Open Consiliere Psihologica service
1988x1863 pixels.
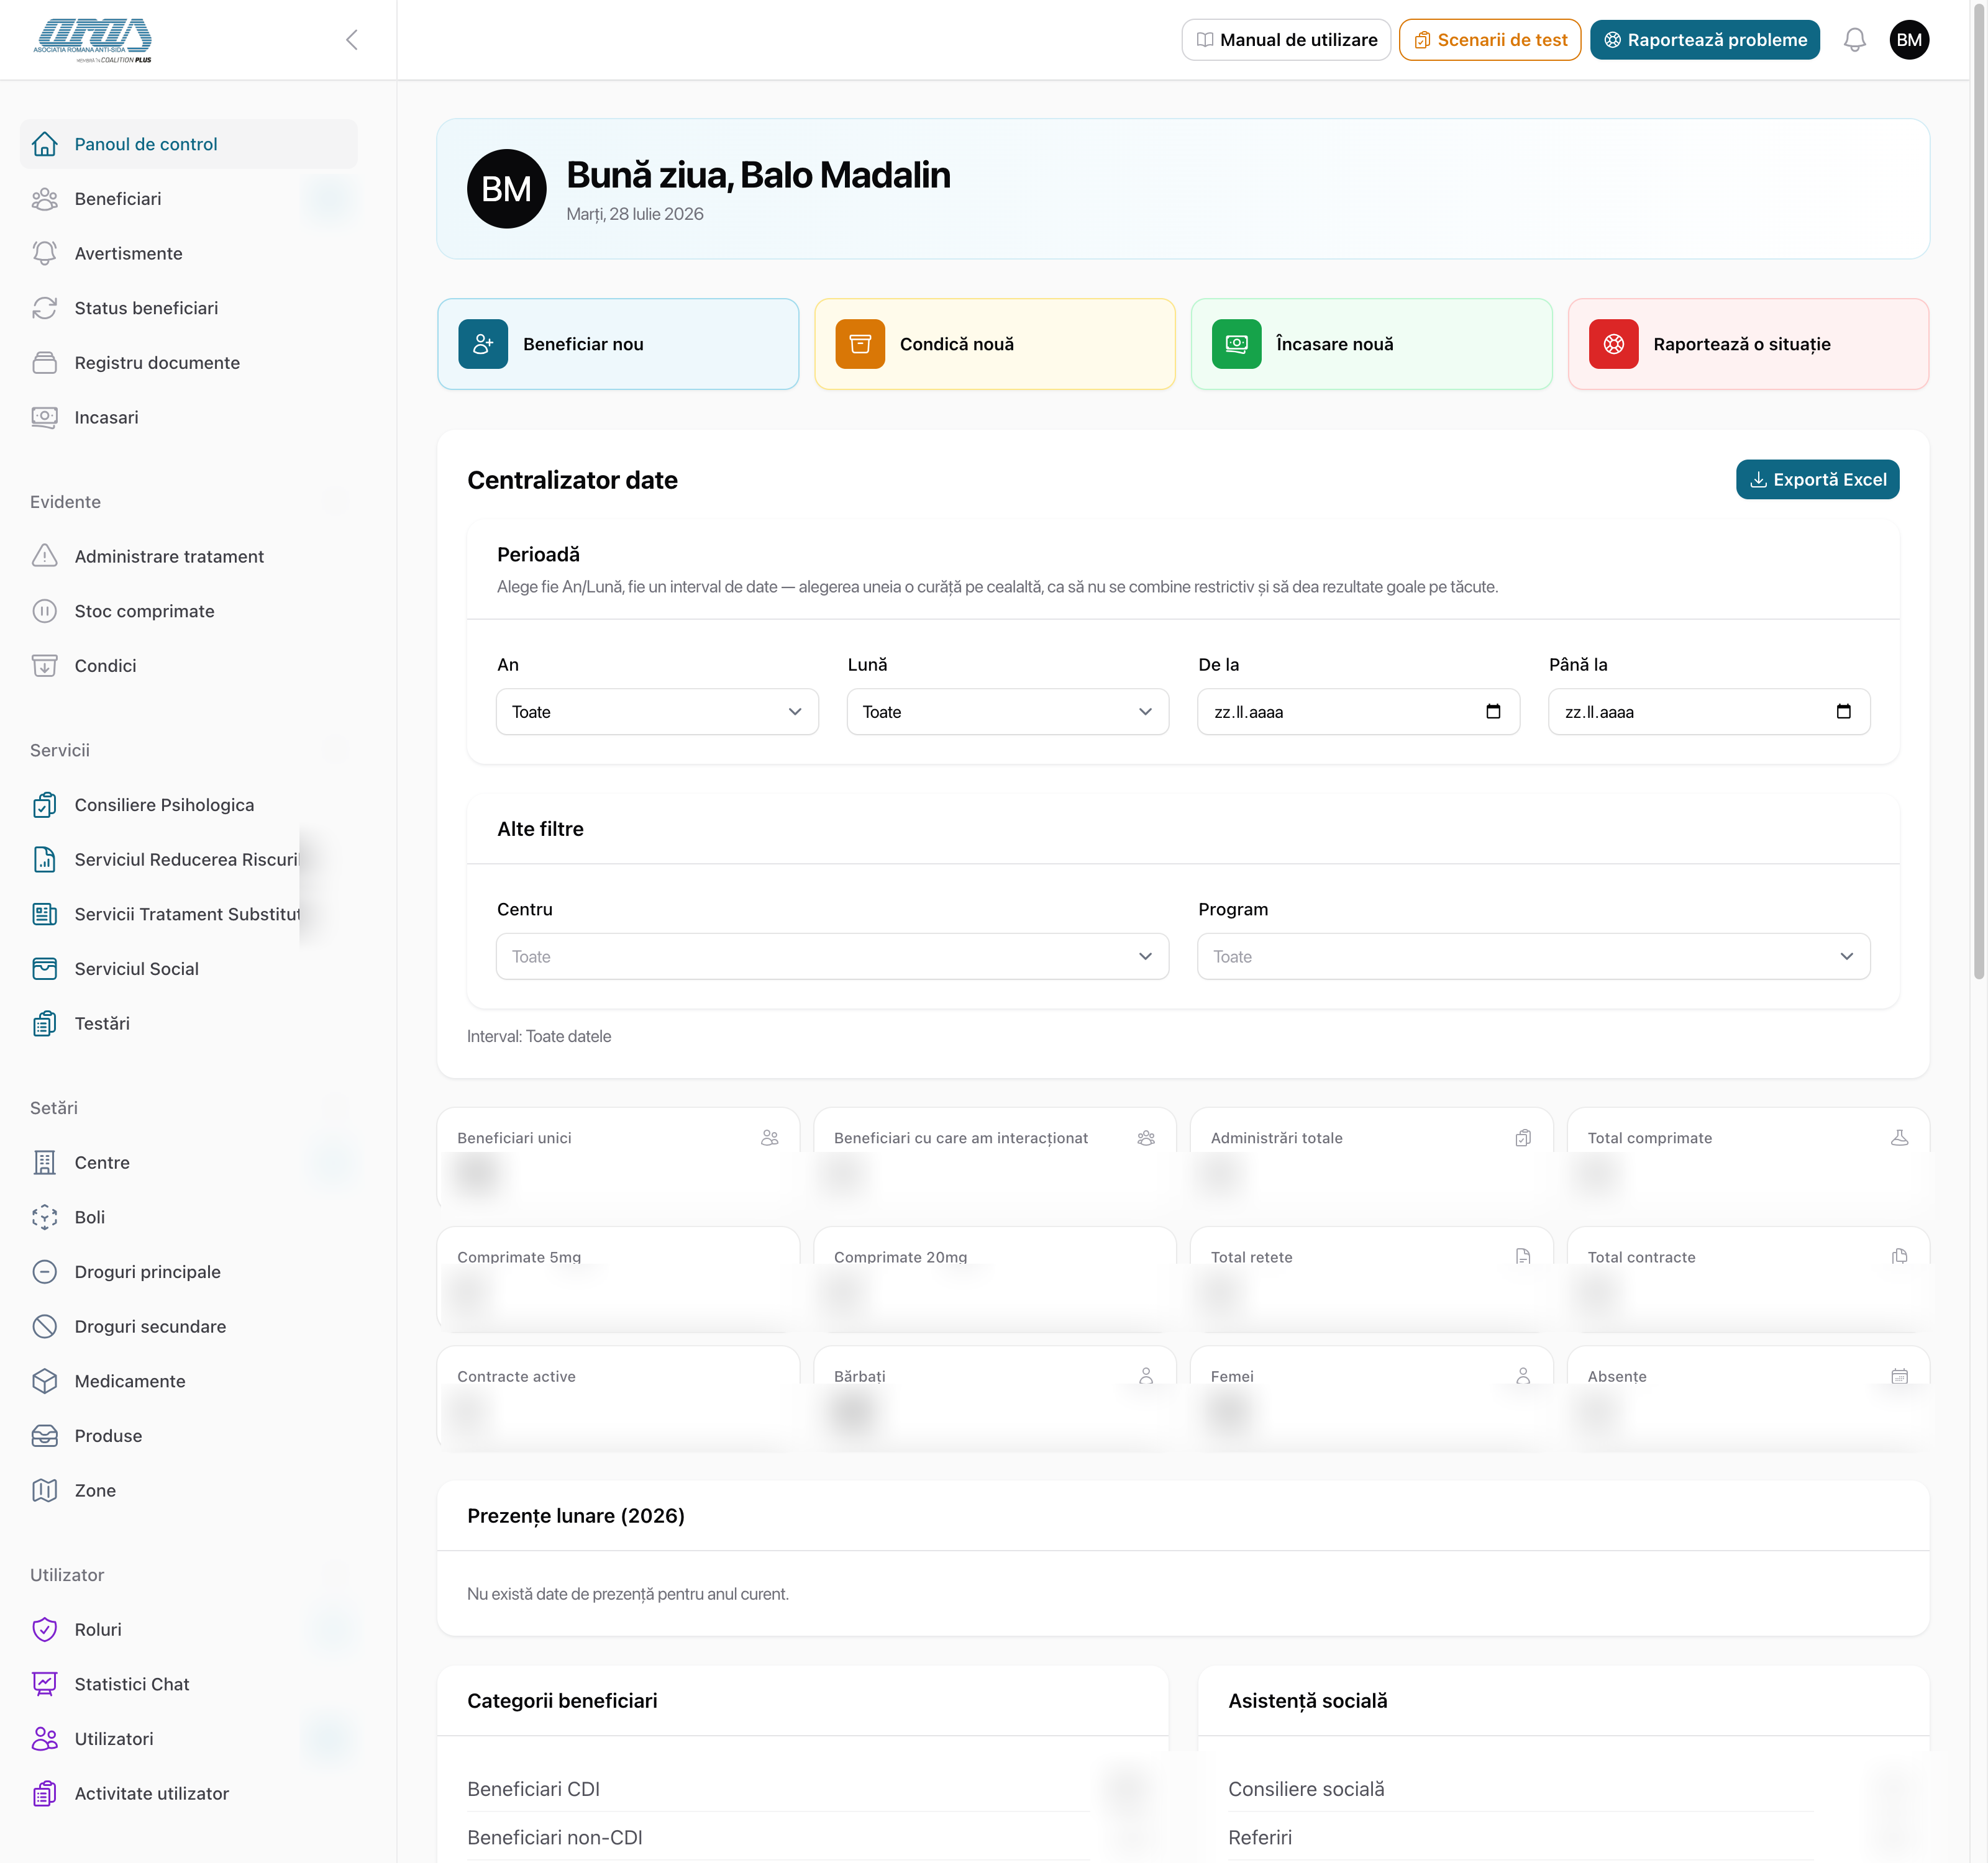coord(188,805)
